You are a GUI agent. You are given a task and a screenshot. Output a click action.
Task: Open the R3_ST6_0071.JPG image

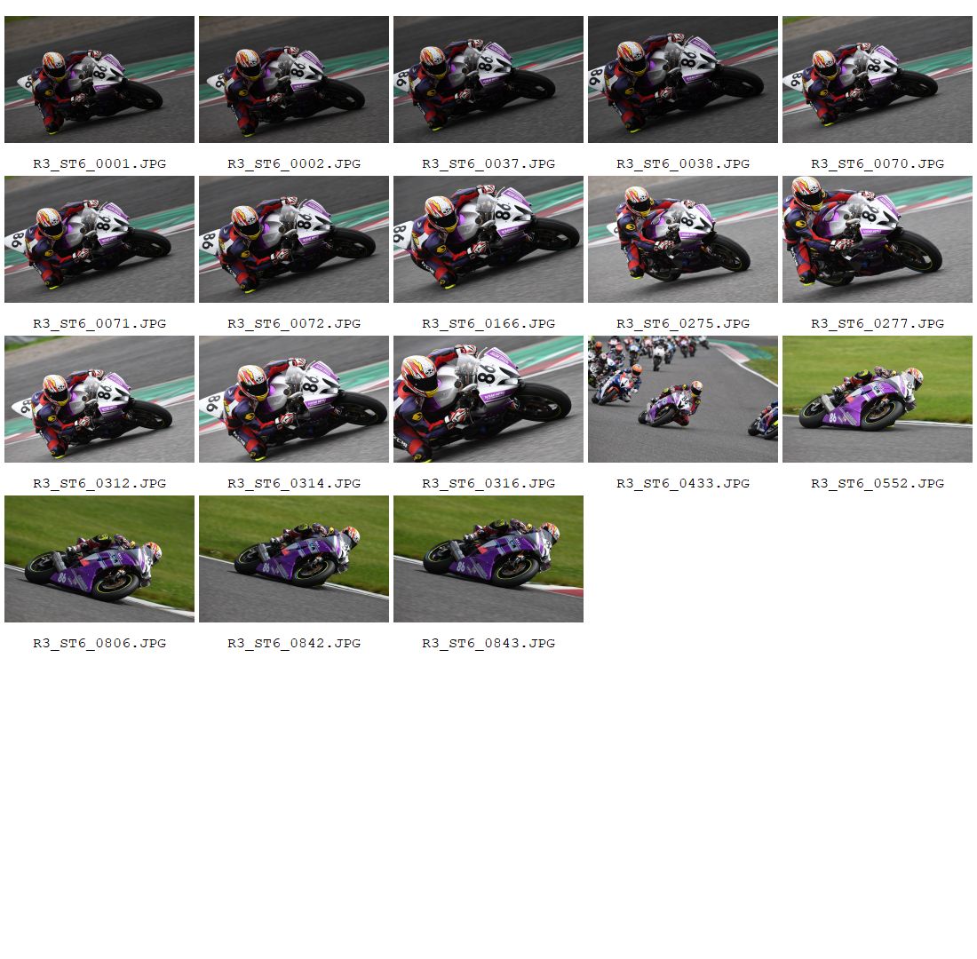pyautogui.click(x=99, y=239)
